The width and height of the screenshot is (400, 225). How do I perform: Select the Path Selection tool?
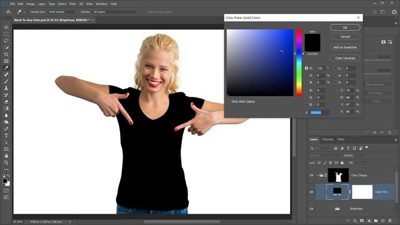pyautogui.click(x=6, y=142)
